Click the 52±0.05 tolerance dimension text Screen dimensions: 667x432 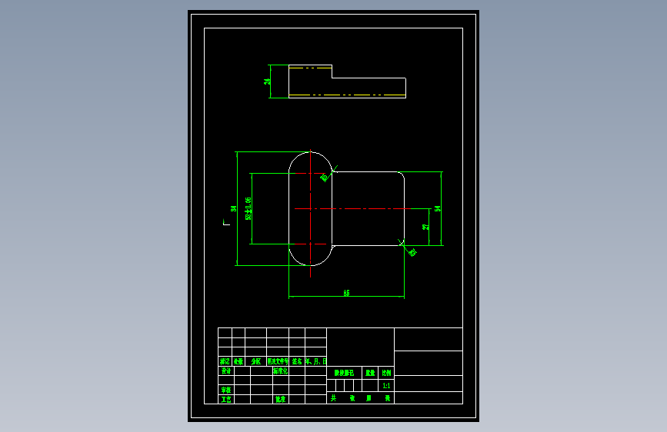click(x=248, y=208)
